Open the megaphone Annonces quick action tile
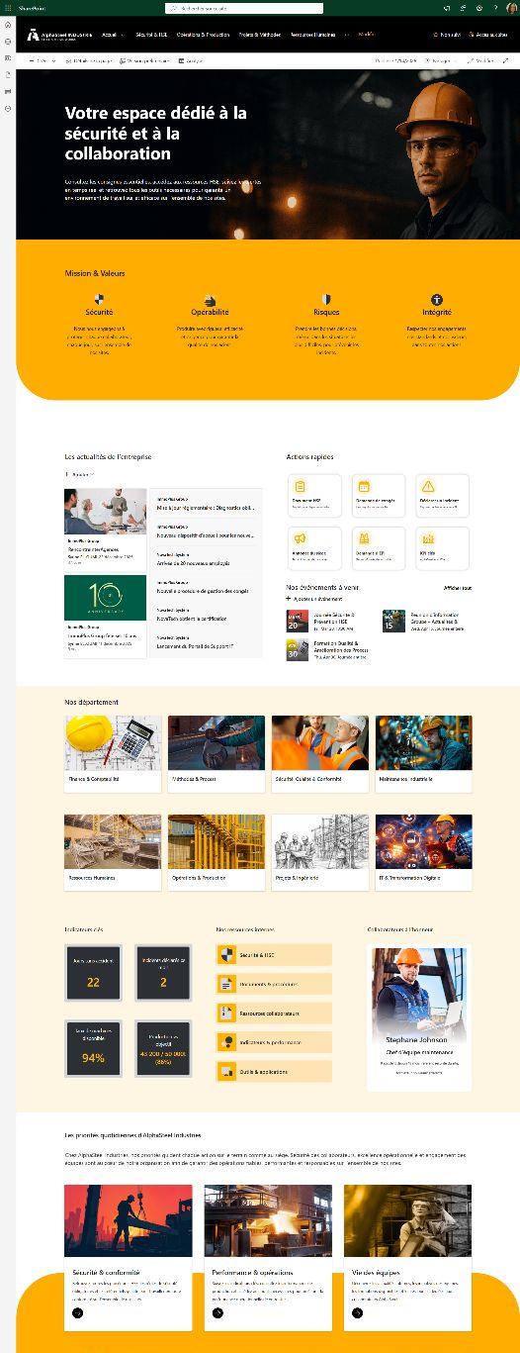The width and height of the screenshot is (520, 1353). coord(314,547)
